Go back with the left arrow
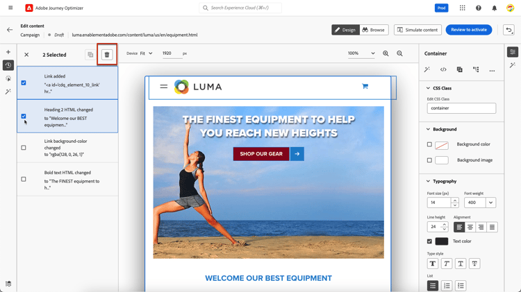521x292 pixels. [x=10, y=30]
